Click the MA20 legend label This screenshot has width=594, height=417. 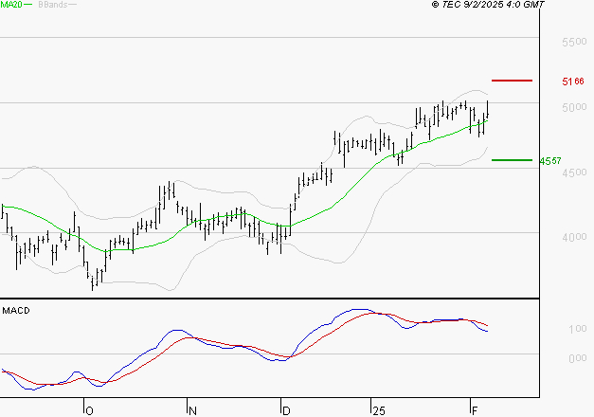coord(11,4)
